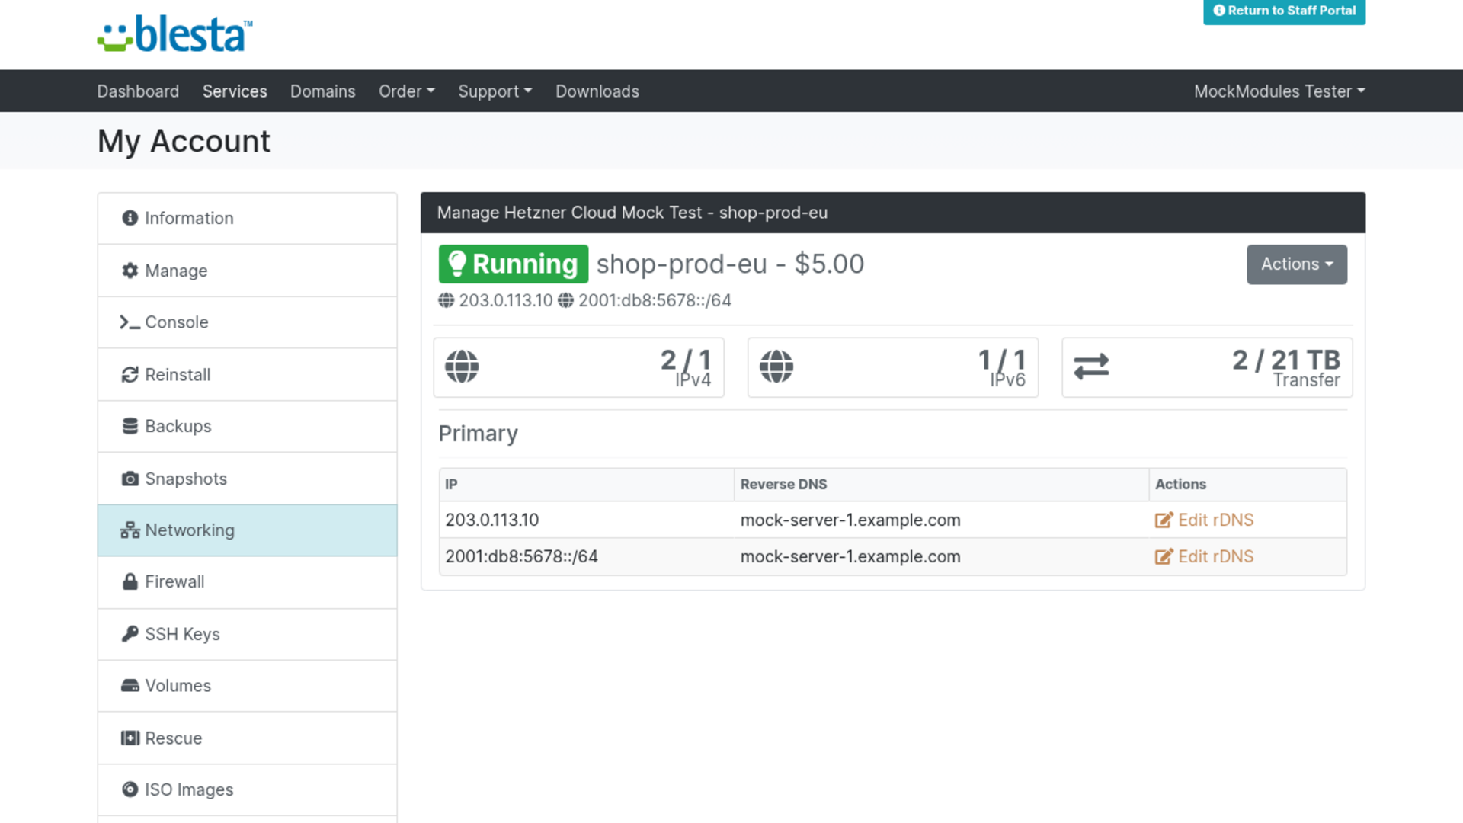Click the IP column header
1463x823 pixels.
pos(587,485)
